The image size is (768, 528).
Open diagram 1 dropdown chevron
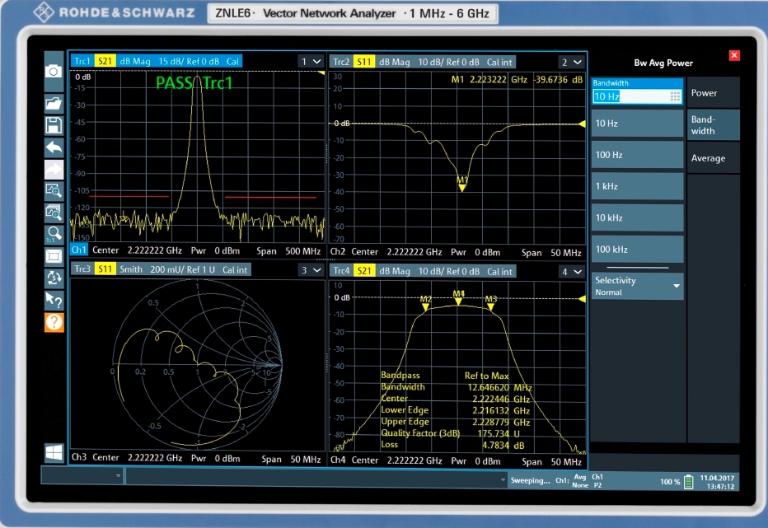click(318, 62)
